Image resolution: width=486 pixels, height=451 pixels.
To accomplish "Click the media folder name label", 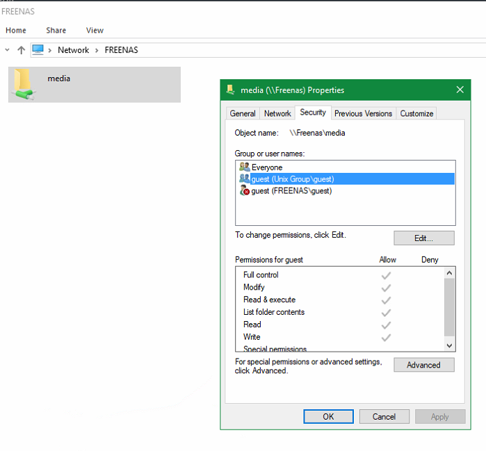I will pos(59,79).
